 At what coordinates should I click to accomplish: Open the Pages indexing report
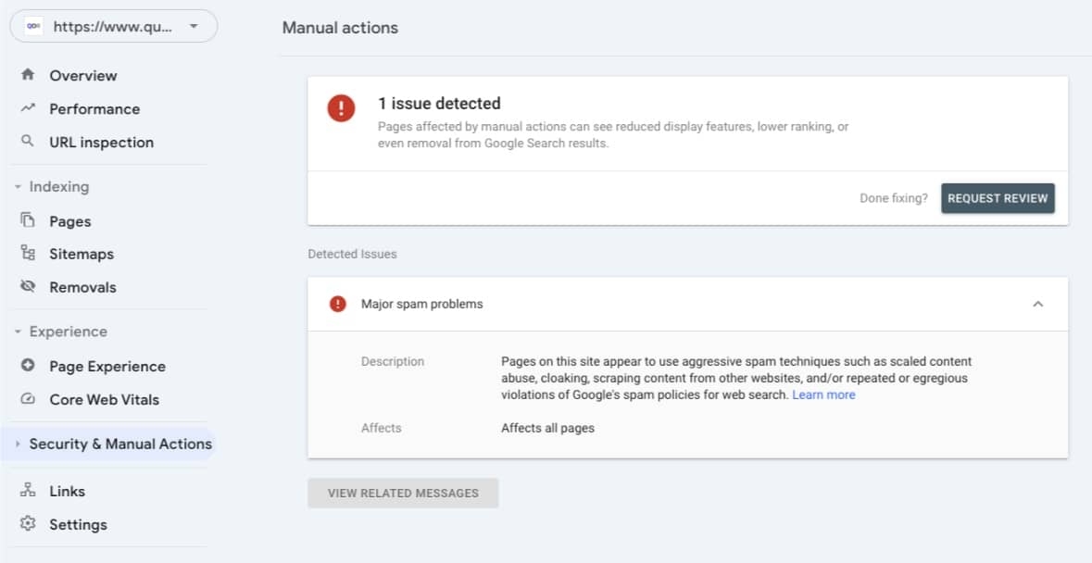69,221
